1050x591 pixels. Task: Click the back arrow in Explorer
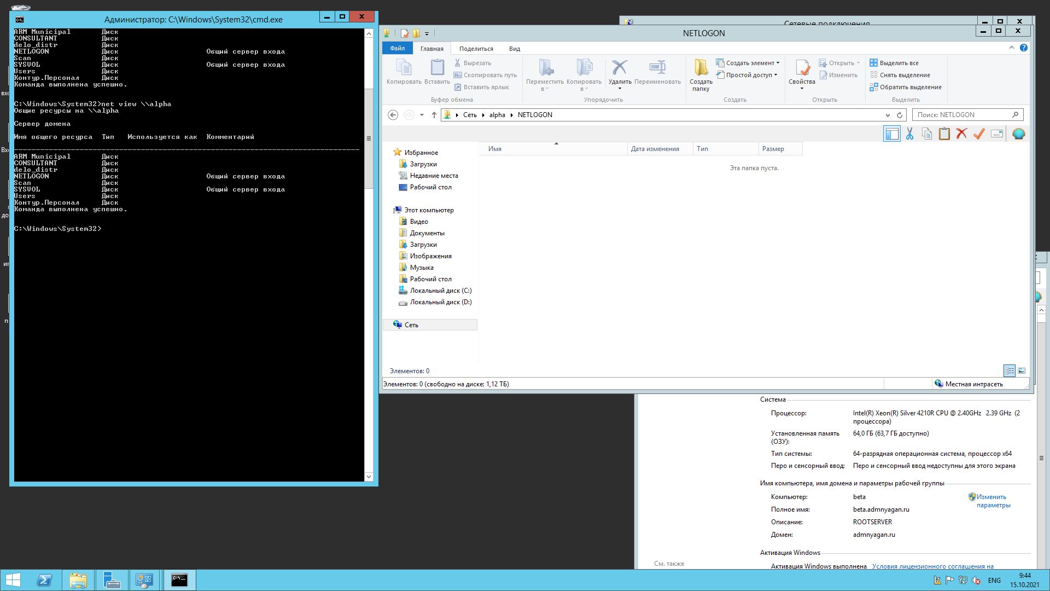[393, 115]
